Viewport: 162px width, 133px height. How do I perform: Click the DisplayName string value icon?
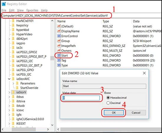tap(59, 31)
